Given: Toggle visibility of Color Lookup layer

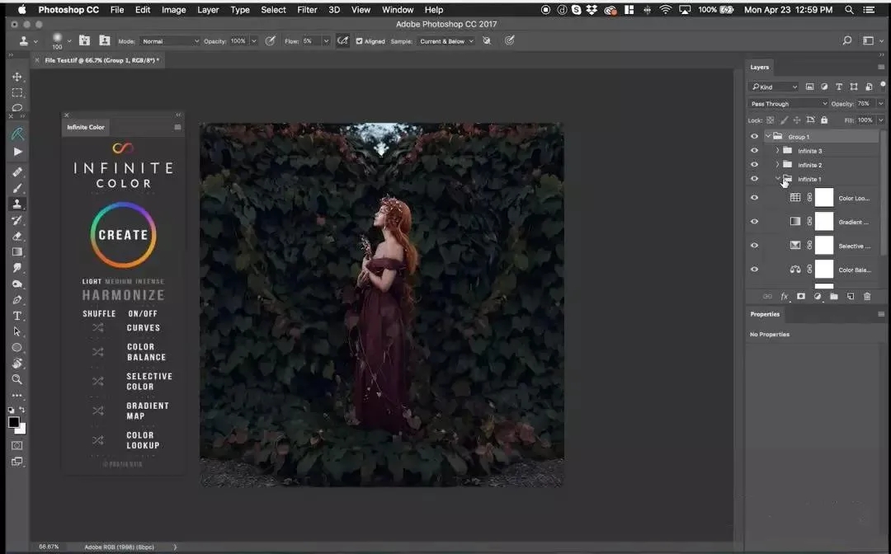Looking at the screenshot, I should tap(754, 198).
